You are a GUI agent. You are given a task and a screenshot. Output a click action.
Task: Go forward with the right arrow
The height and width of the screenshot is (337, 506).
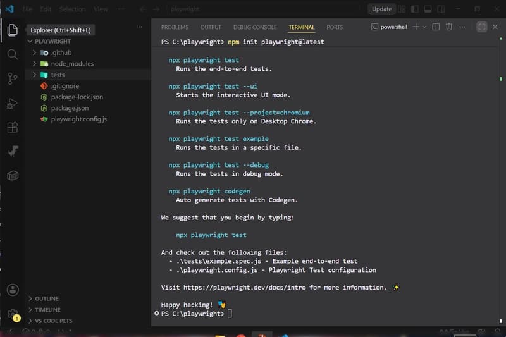(x=156, y=9)
